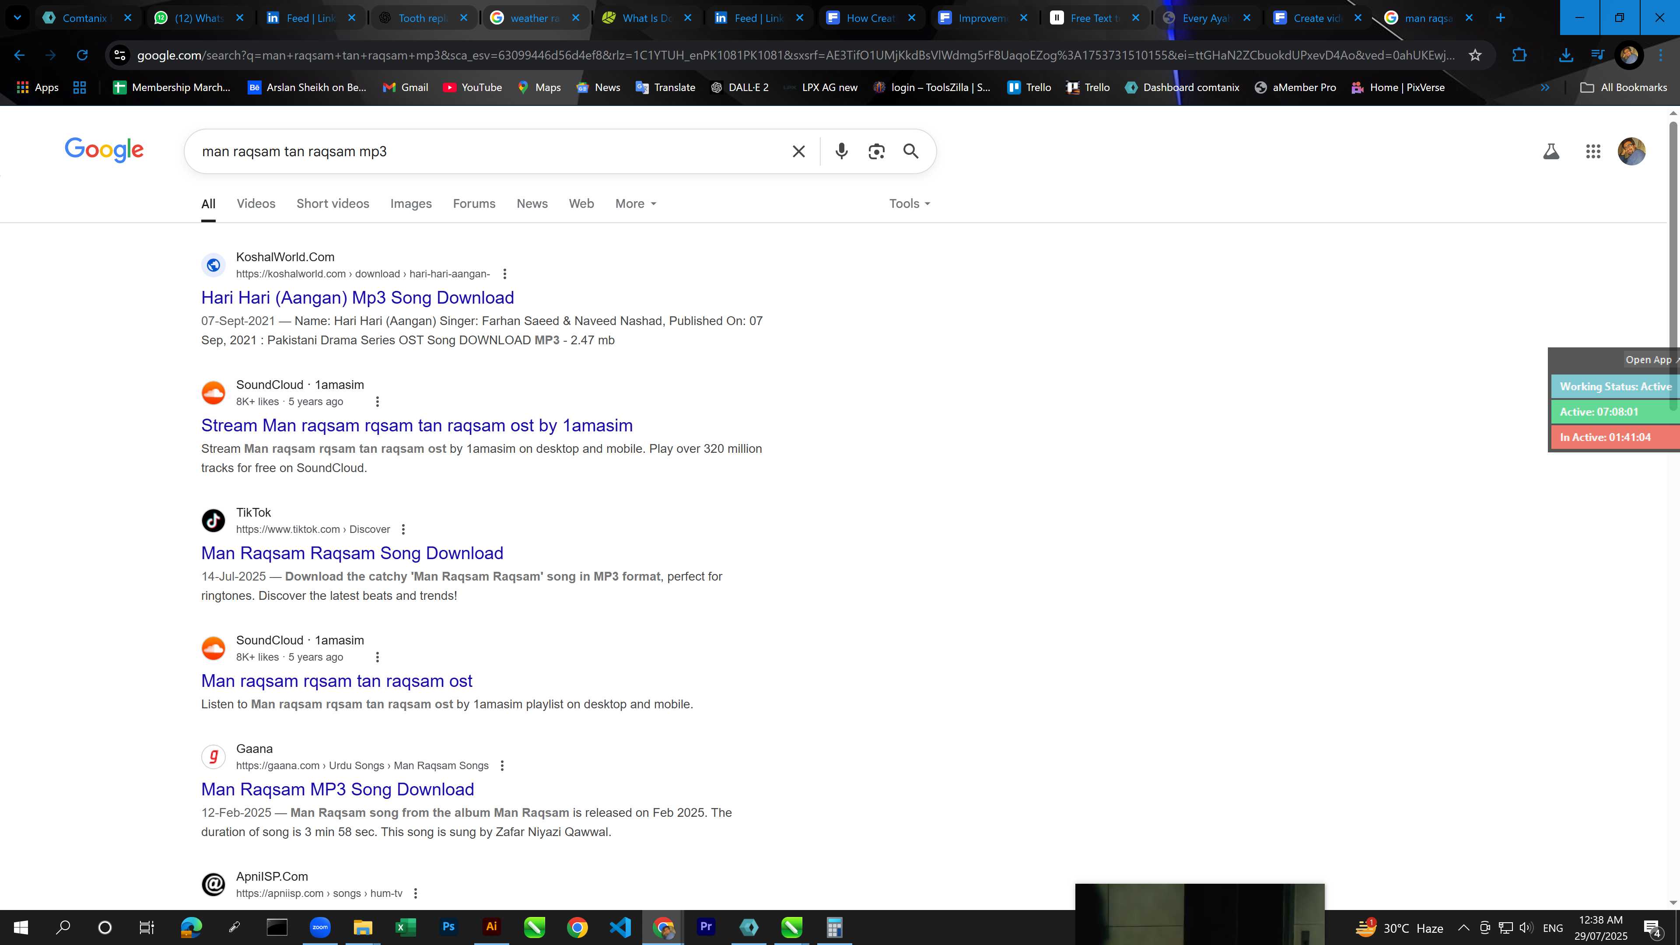Switch to the Short videos tab
The height and width of the screenshot is (945, 1680).
coord(332,203)
